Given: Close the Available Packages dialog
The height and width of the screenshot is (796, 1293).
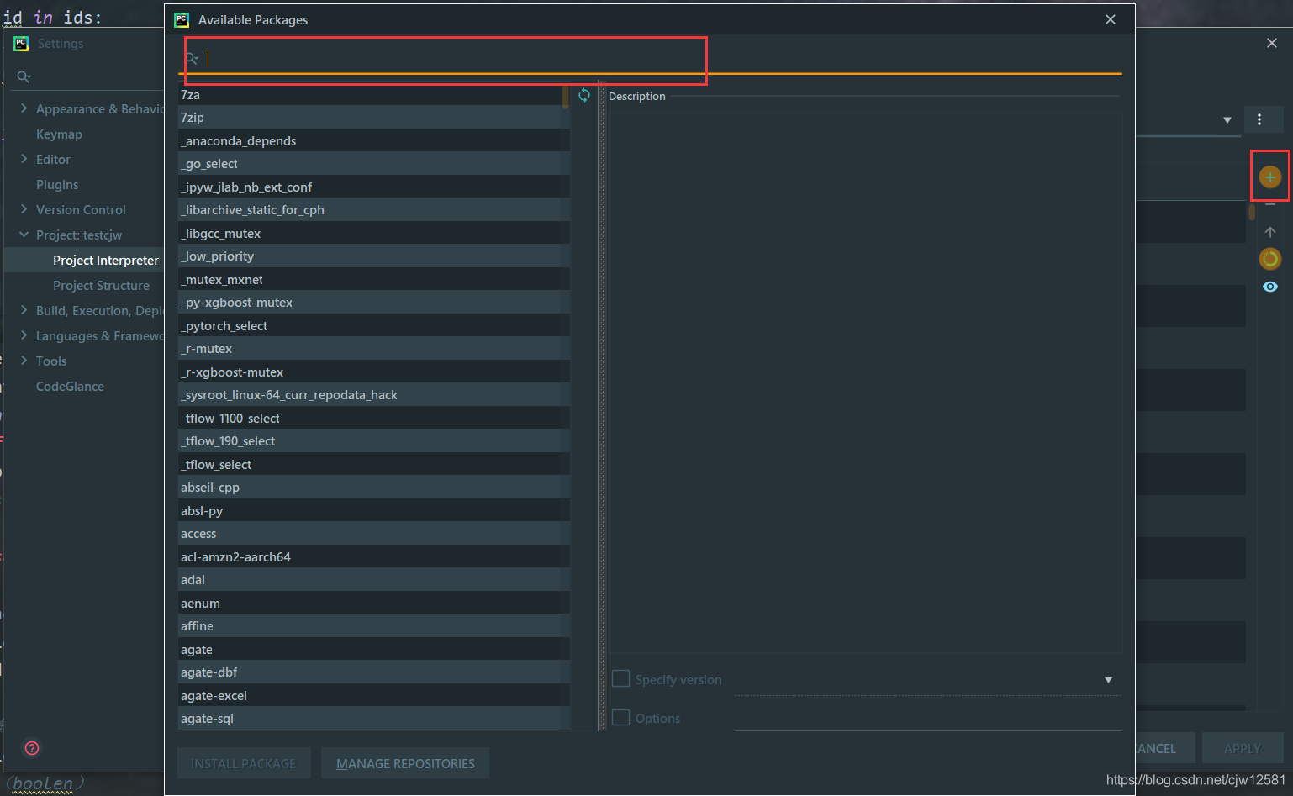Looking at the screenshot, I should [x=1111, y=19].
